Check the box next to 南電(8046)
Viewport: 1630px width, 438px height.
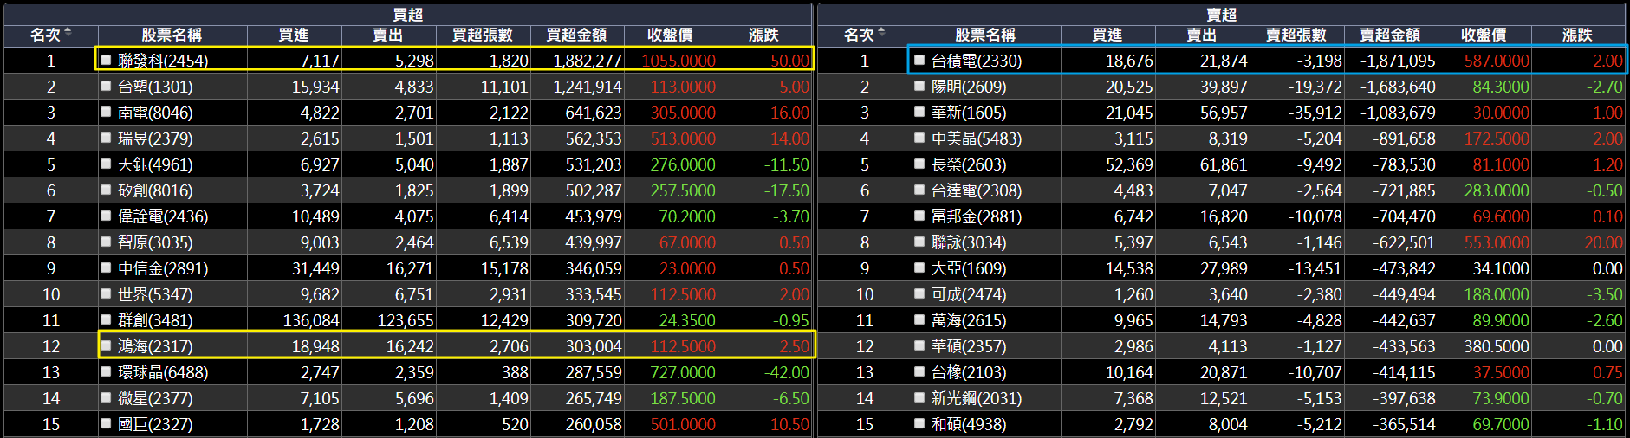click(106, 112)
